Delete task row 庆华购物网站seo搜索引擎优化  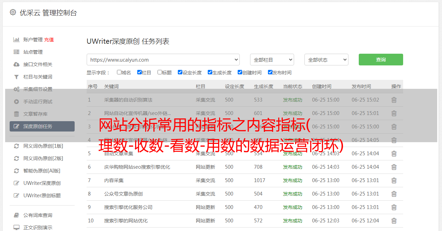[x=394, y=167]
